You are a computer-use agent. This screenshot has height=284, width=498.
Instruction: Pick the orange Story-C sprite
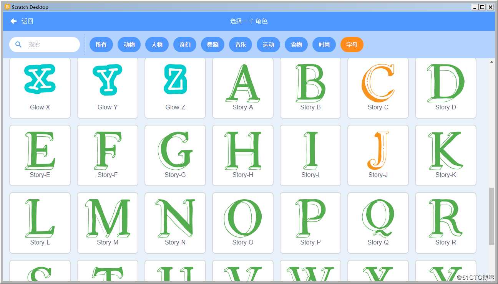(378, 88)
